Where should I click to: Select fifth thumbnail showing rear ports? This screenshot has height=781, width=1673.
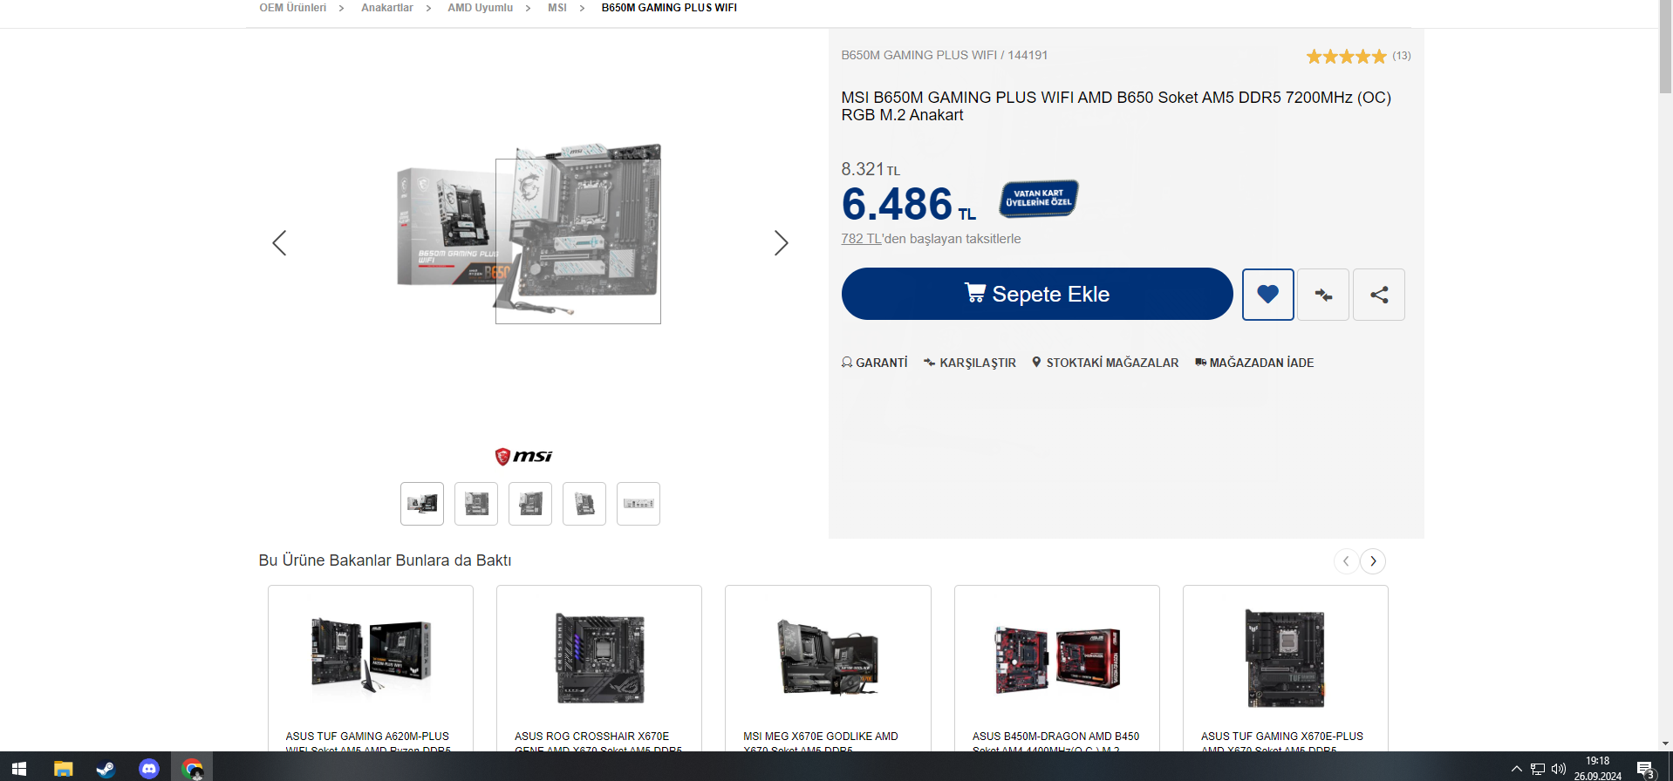pyautogui.click(x=638, y=504)
